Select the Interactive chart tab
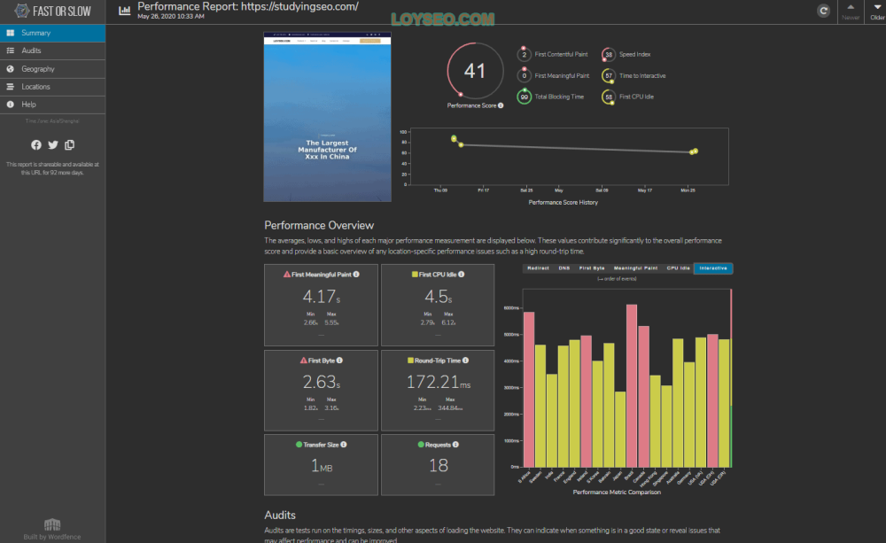Image resolution: width=886 pixels, height=543 pixels. (x=713, y=268)
